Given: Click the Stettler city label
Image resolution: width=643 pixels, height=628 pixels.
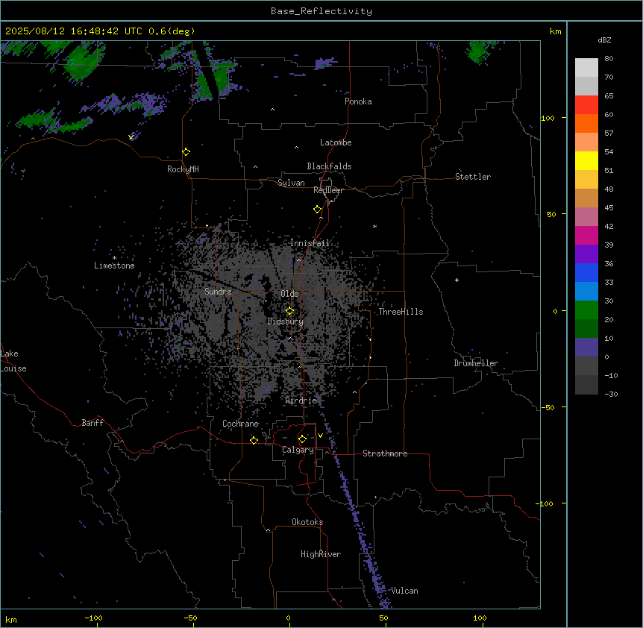Looking at the screenshot, I should tap(473, 177).
